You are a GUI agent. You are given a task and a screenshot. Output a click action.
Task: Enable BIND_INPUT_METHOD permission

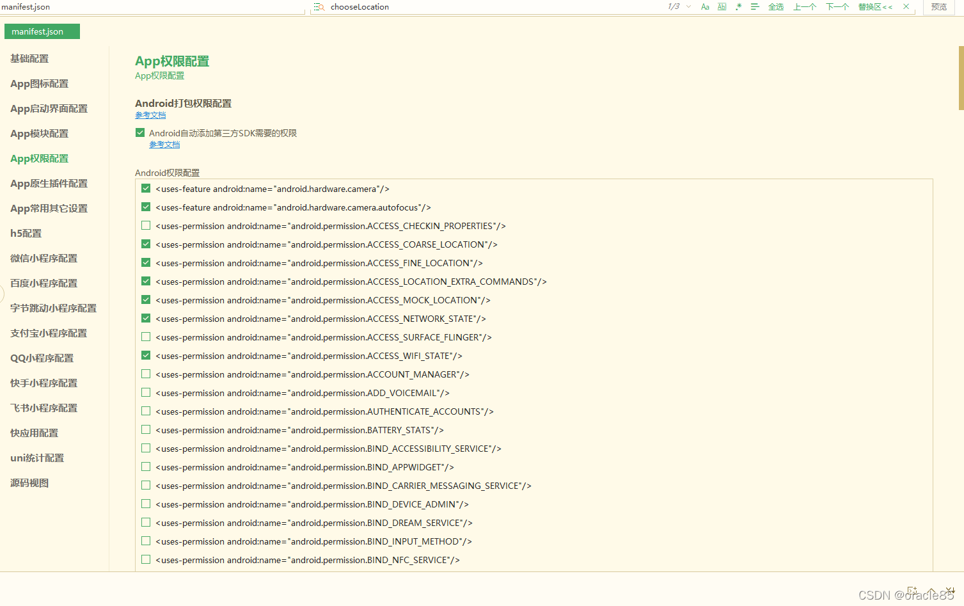coord(146,541)
